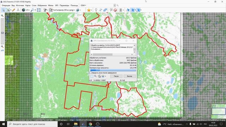Click the weather widget in the taskbar
Viewport: 226px width, 127px height.
pyautogui.click(x=171, y=124)
